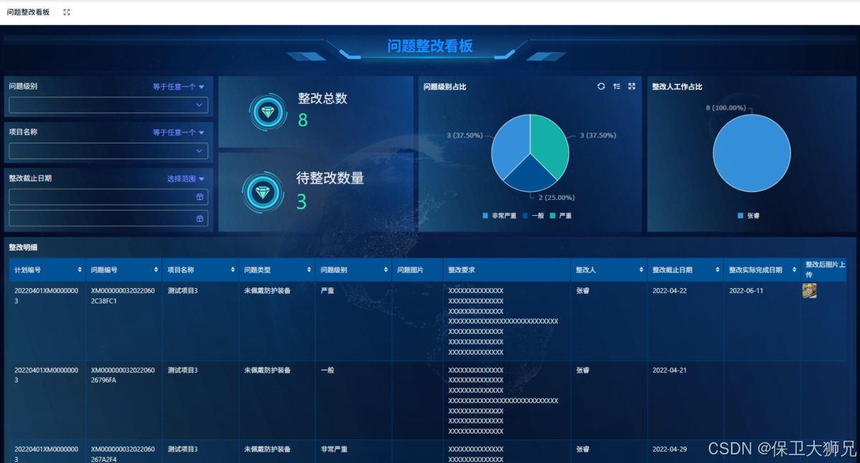Click the diamond icon next to 整改总数

tap(268, 113)
